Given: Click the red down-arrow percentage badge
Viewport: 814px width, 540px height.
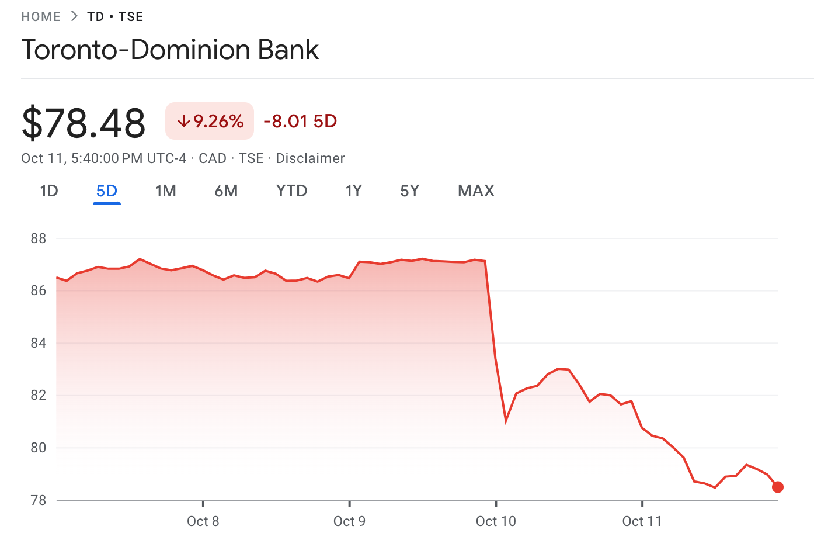Looking at the screenshot, I should click(210, 121).
